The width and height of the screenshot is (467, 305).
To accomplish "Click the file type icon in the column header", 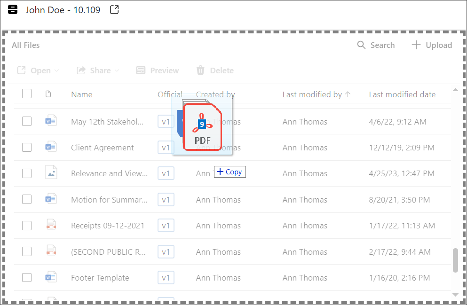I will (x=48, y=94).
